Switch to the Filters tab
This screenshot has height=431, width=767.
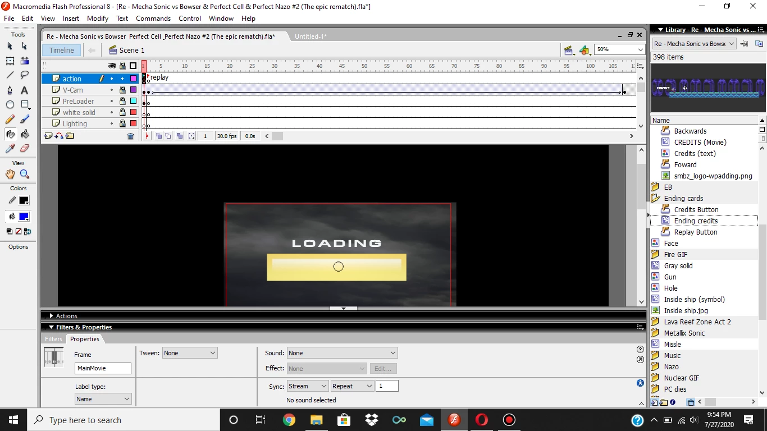[53, 339]
